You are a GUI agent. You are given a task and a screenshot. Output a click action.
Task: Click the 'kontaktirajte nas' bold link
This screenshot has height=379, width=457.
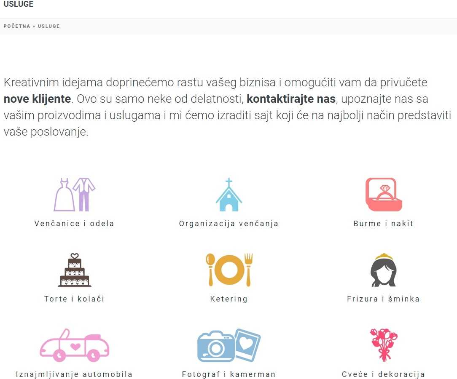(291, 99)
